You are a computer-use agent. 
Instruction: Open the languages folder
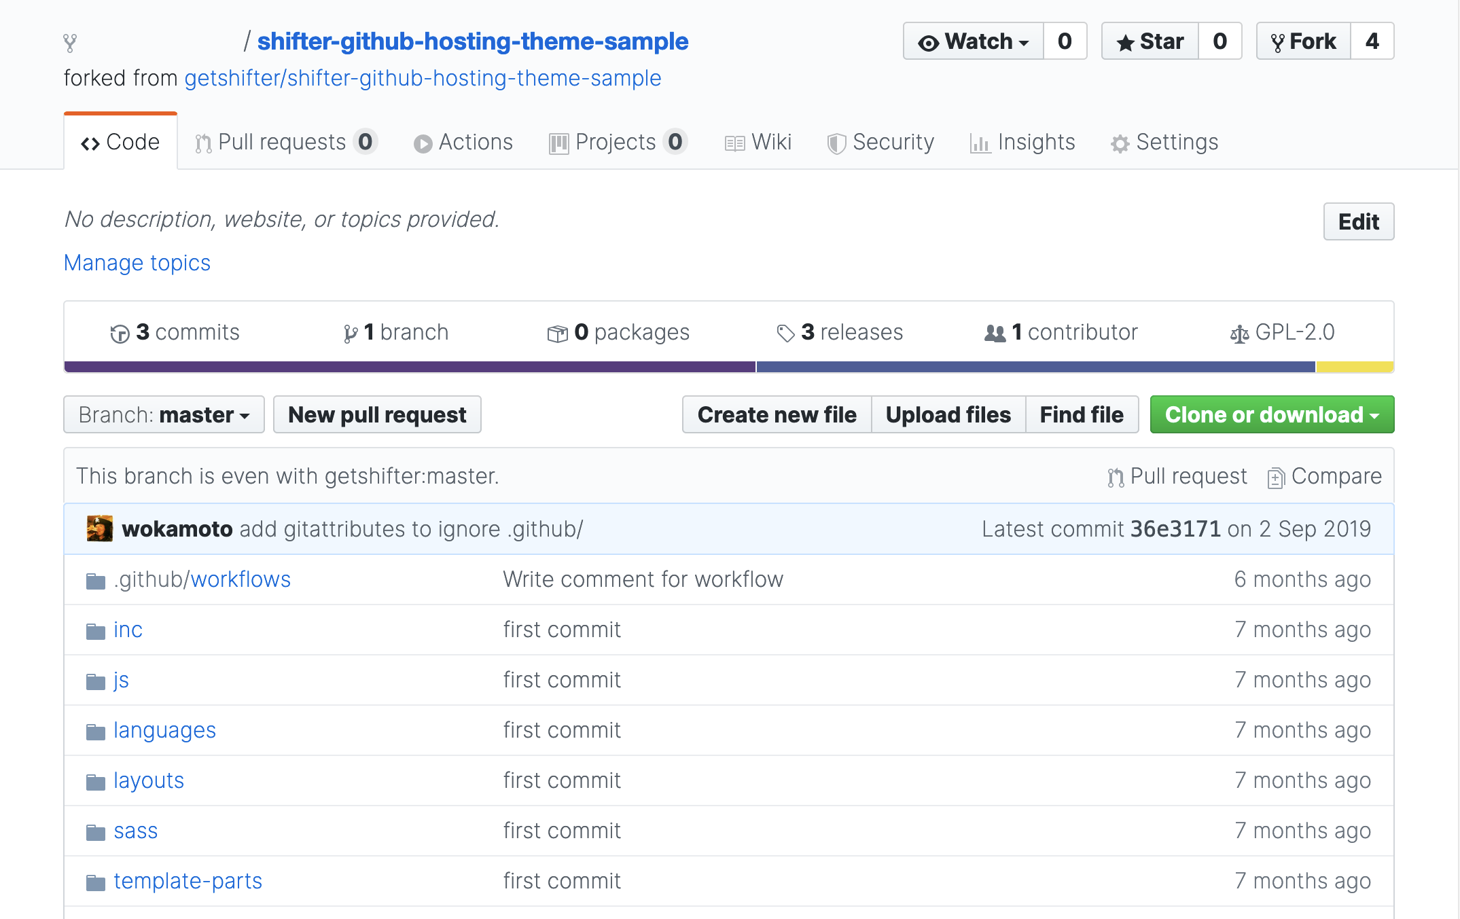click(164, 730)
